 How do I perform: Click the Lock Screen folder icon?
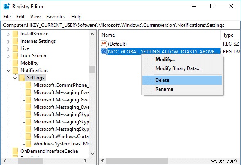15,56
